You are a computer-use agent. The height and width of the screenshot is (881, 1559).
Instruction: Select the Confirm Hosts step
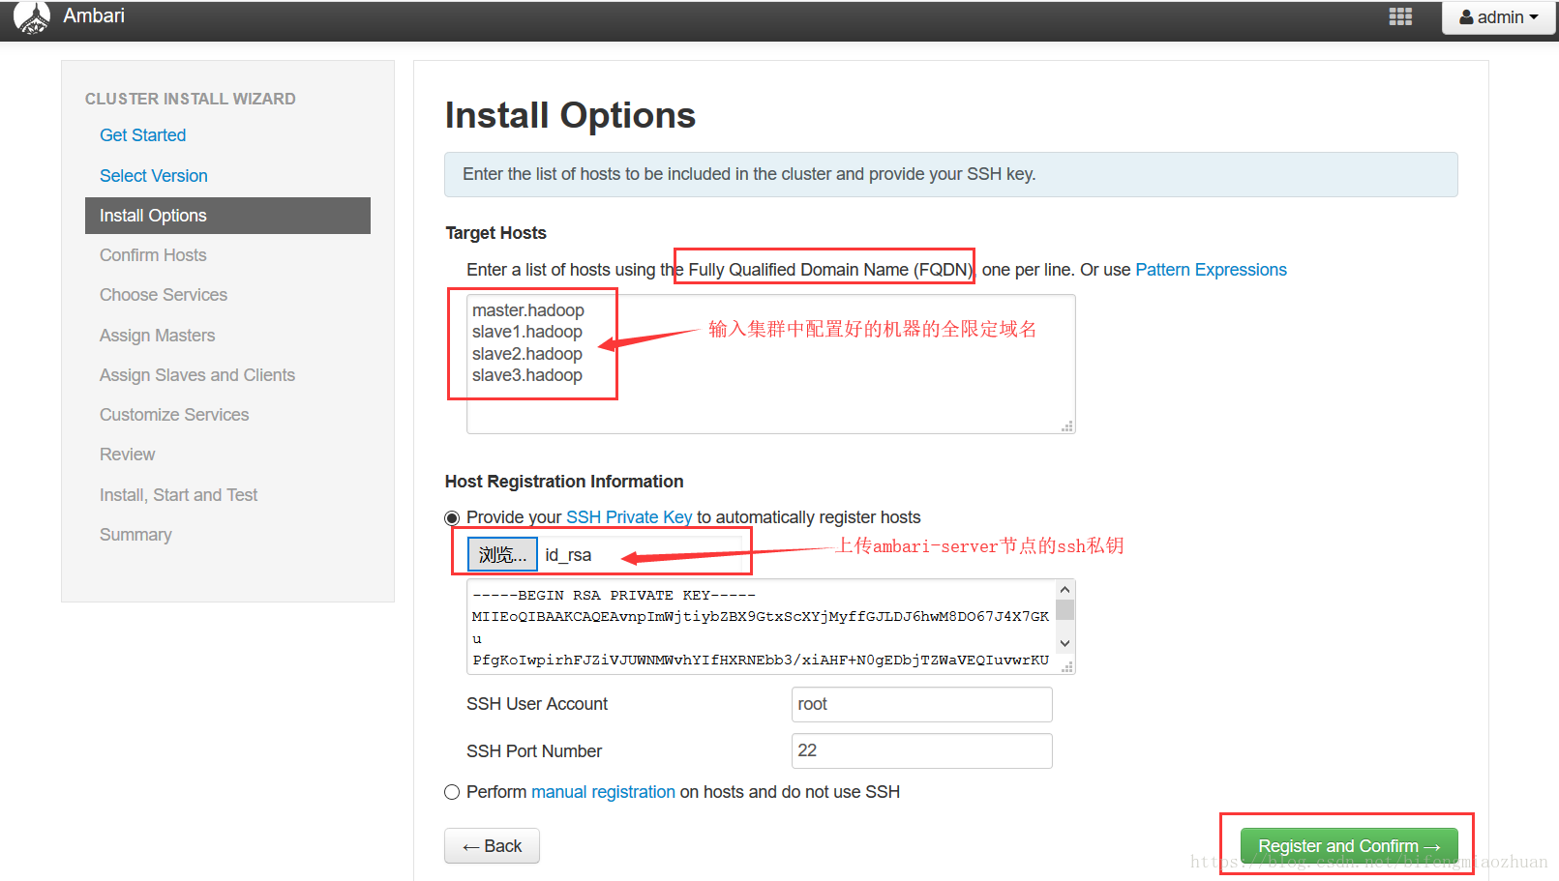[153, 255]
